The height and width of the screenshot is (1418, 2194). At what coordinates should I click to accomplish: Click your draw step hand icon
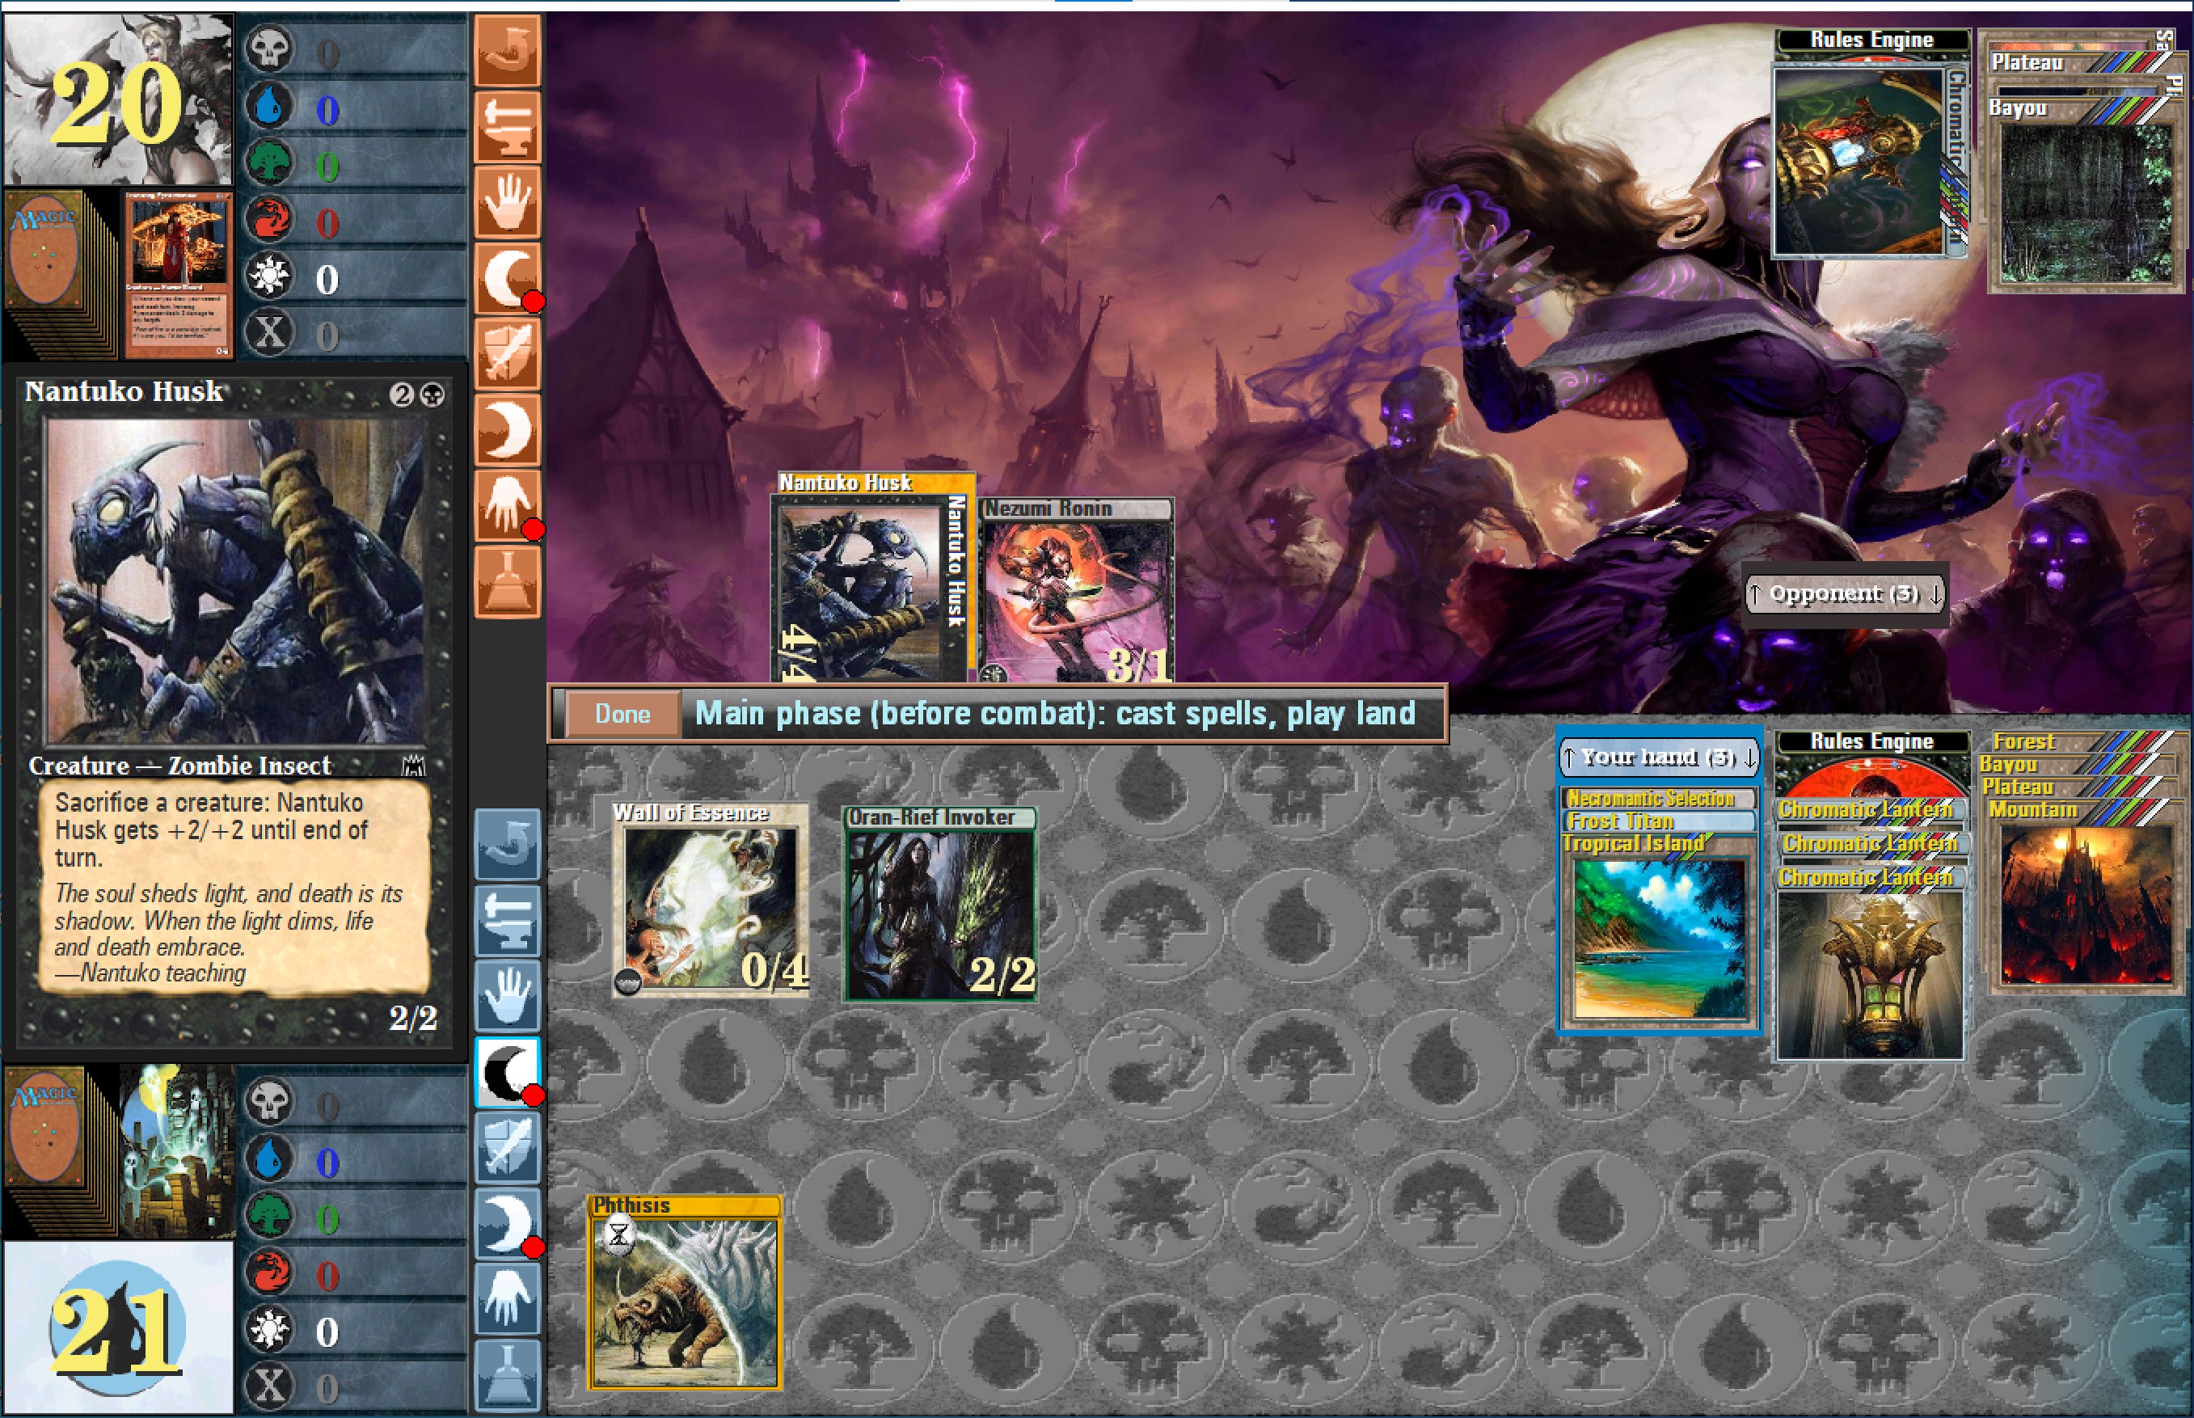(x=508, y=996)
